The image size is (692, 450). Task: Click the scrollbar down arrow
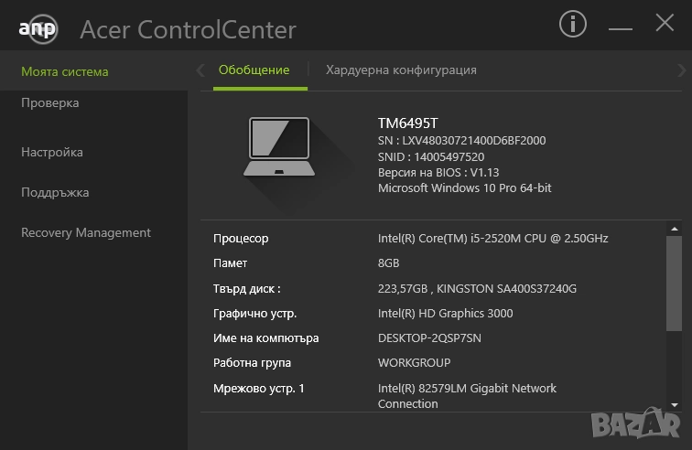(x=675, y=403)
